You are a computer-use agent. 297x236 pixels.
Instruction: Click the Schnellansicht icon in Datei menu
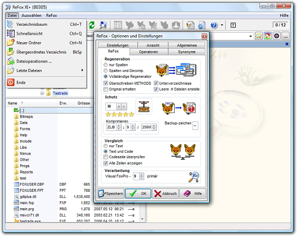(10, 34)
